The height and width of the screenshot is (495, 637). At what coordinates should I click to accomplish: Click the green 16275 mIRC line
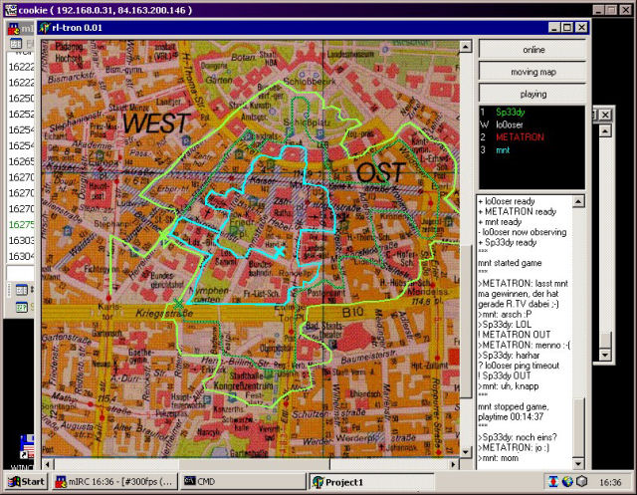click(x=22, y=225)
